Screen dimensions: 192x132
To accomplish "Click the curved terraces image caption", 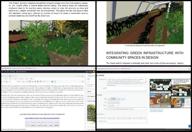I will [x=145, y=45].
